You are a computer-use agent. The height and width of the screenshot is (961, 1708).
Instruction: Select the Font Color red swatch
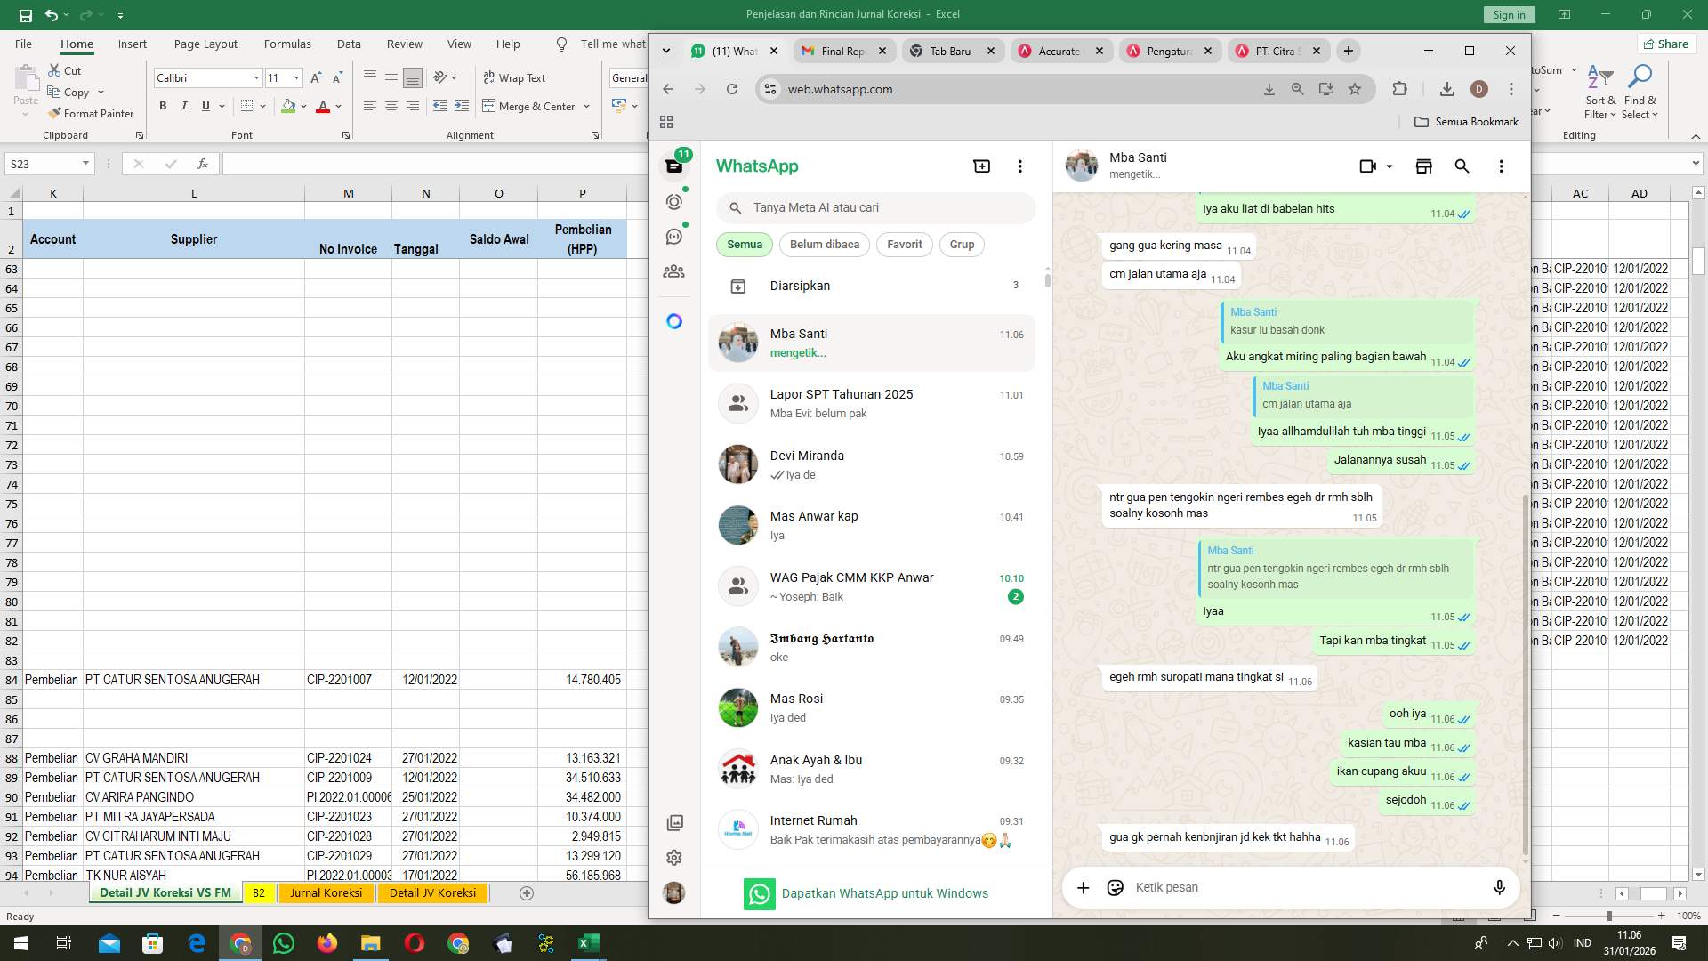pyautogui.click(x=324, y=106)
